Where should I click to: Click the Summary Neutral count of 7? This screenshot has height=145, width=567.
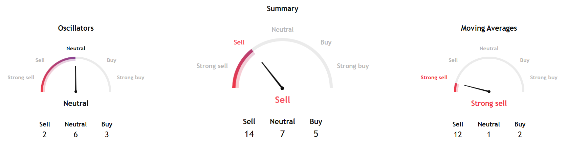click(x=282, y=134)
